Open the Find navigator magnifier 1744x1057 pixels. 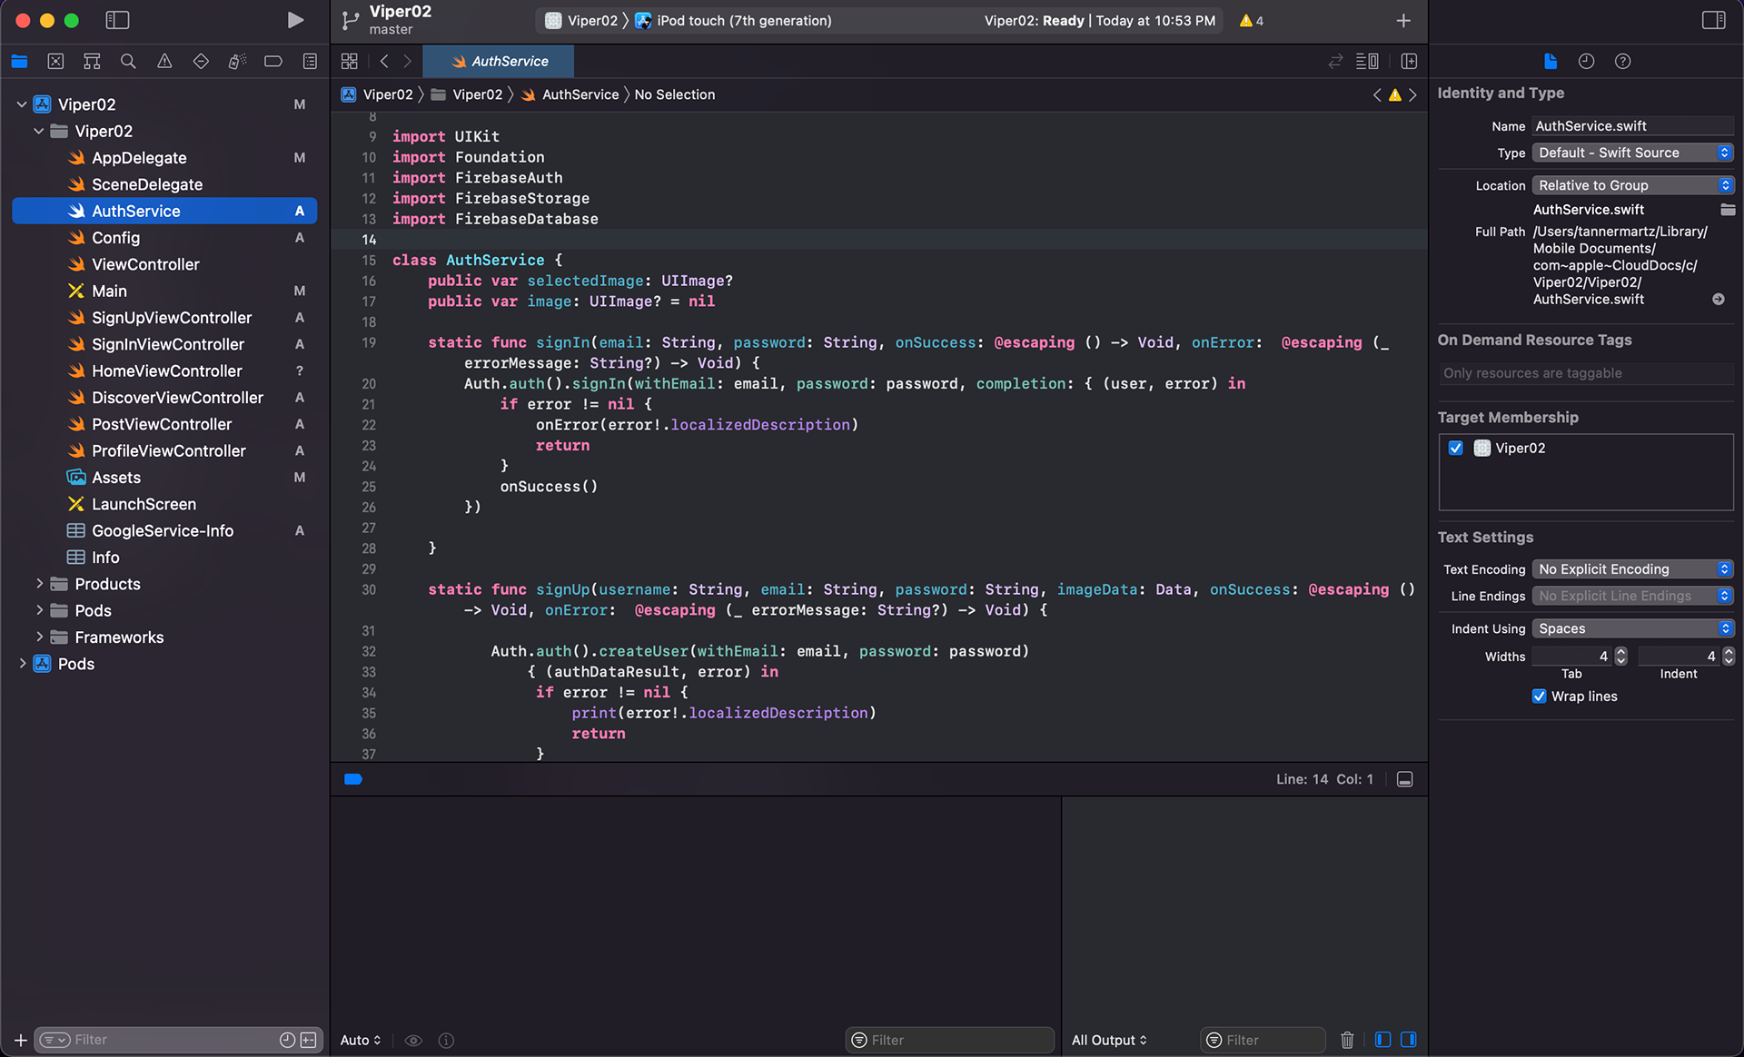point(128,61)
